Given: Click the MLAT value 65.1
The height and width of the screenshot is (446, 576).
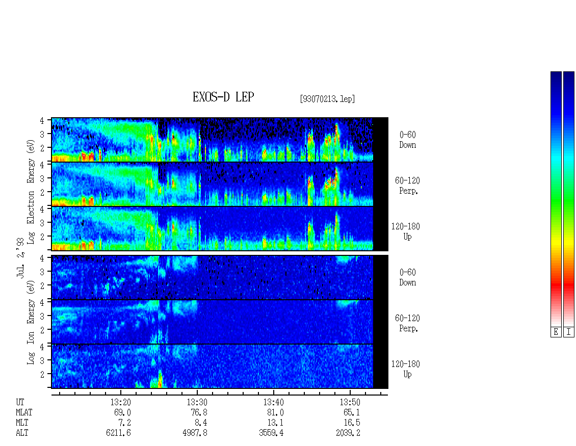Looking at the screenshot, I should [352, 412].
